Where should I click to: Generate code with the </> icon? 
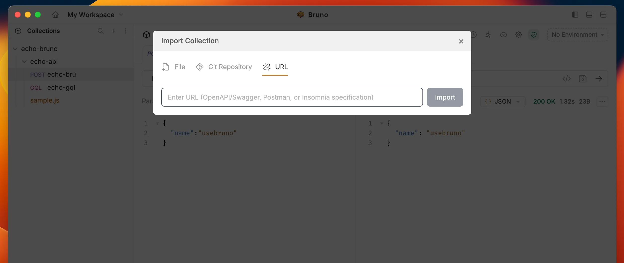(566, 79)
